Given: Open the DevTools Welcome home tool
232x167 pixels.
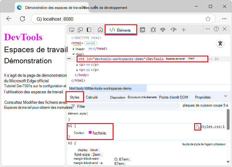Looking at the screenshot, I should point(100,30).
